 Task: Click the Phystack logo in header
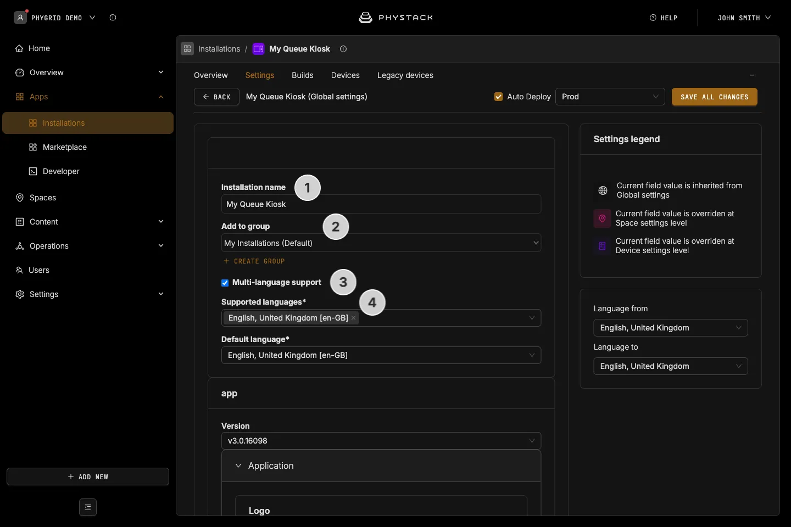tap(396, 18)
